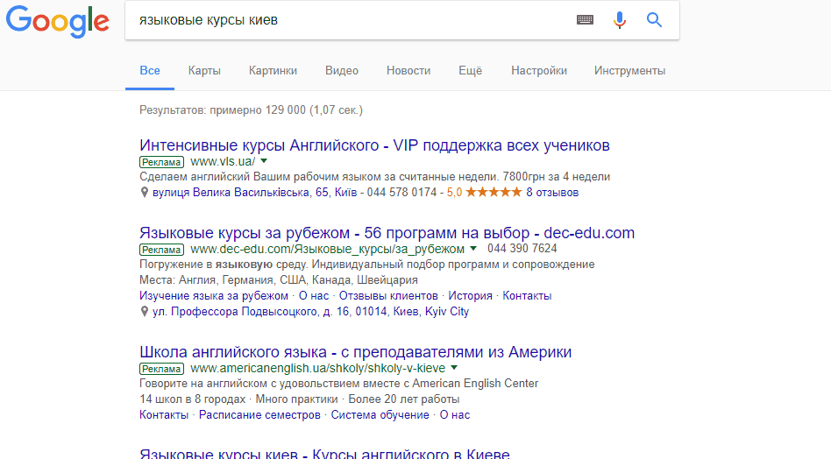The height and width of the screenshot is (459, 831).
Task: Click the www.dec-edu.com green URL
Action: coord(328,249)
